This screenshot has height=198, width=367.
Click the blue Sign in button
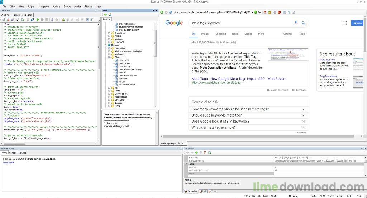click(x=357, y=23)
